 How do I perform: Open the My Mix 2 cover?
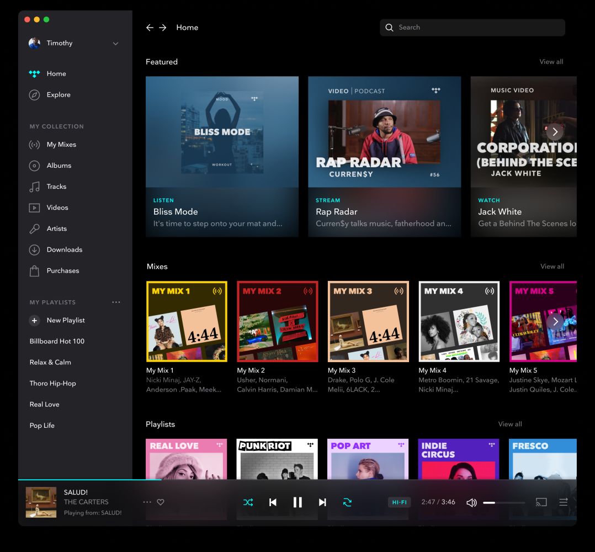[x=278, y=322]
